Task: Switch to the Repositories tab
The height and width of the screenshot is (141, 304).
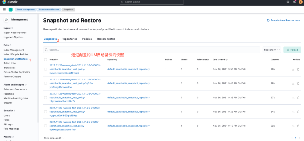Action: pos(70,39)
